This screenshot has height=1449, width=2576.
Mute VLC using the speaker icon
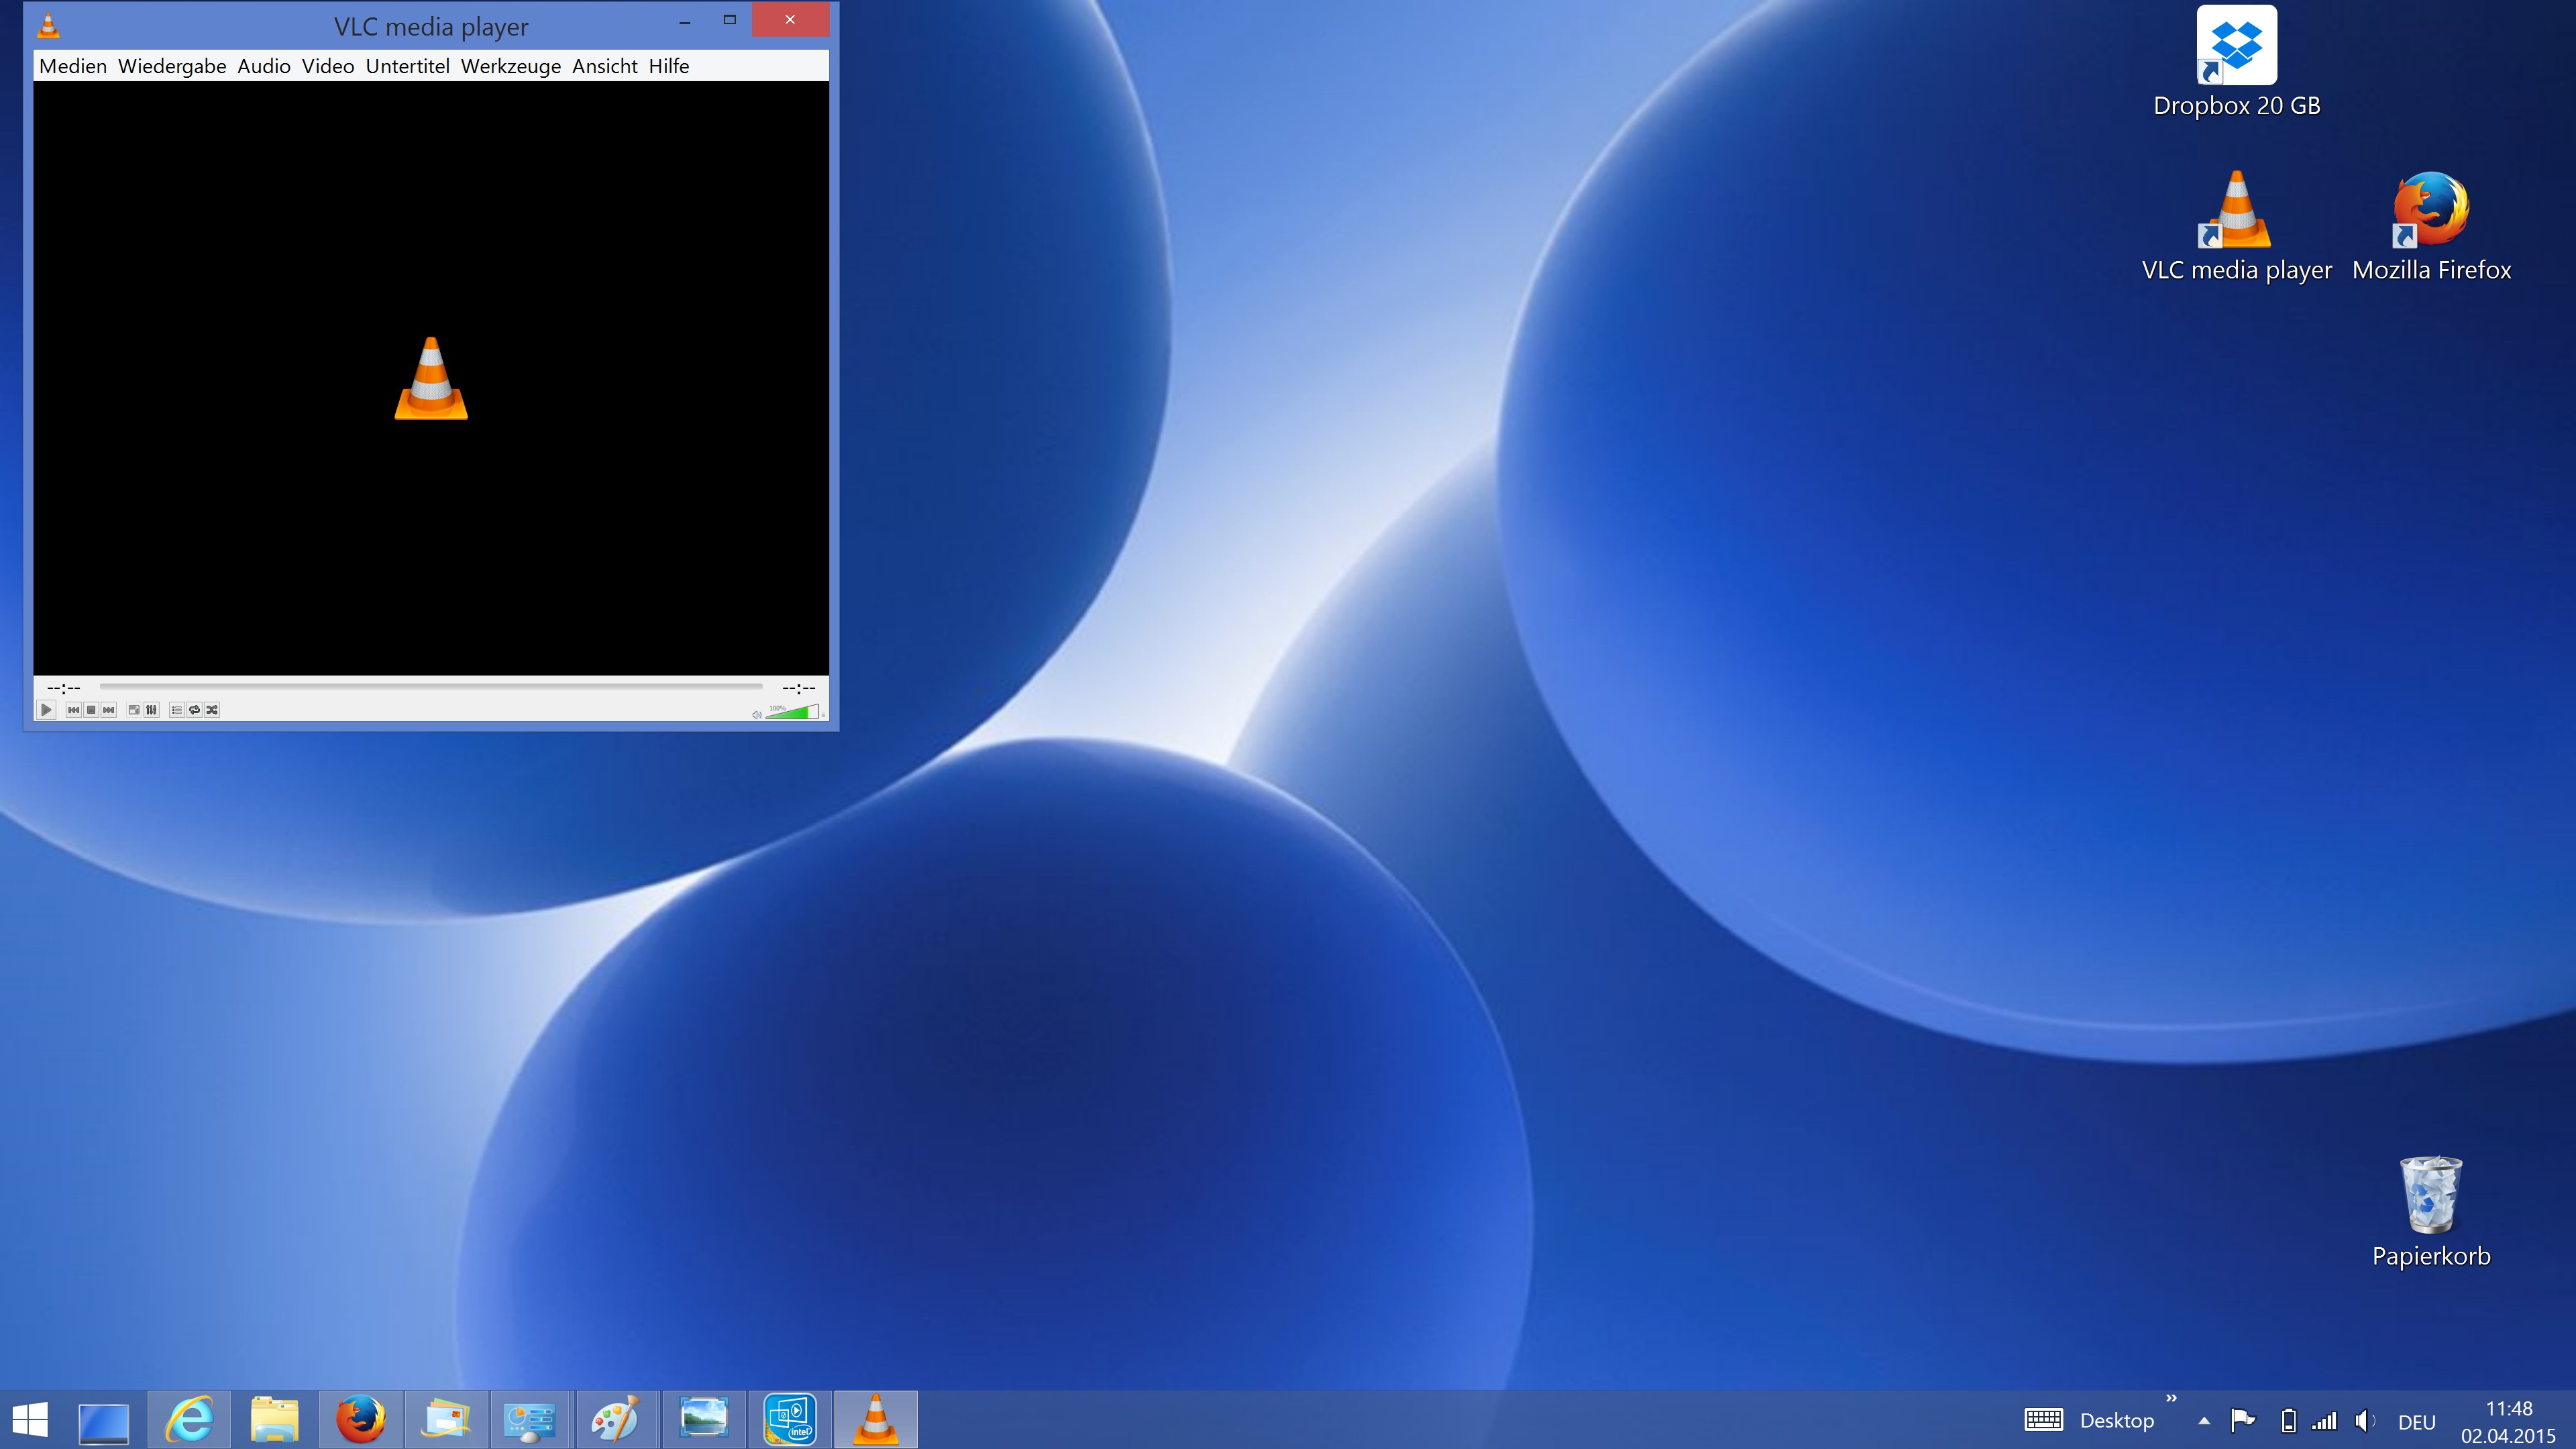(757, 714)
